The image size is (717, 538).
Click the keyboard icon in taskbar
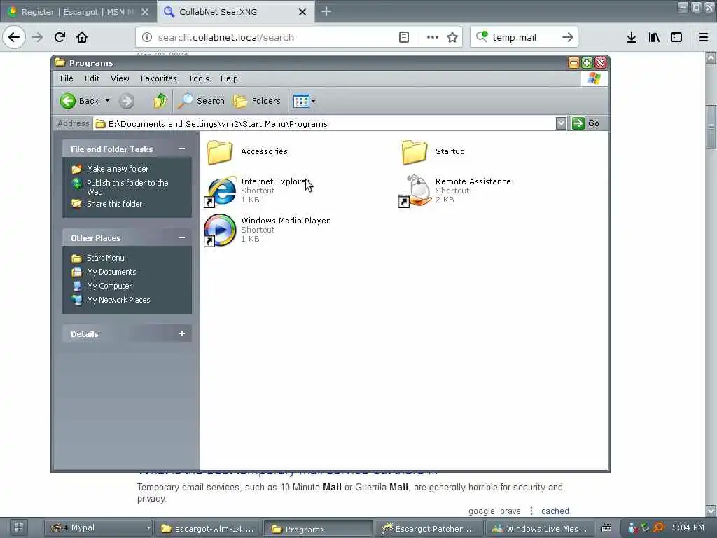[606, 528]
